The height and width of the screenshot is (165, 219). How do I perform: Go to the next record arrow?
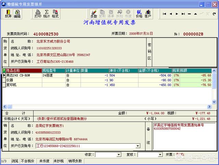pyautogui.click(x=177, y=14)
